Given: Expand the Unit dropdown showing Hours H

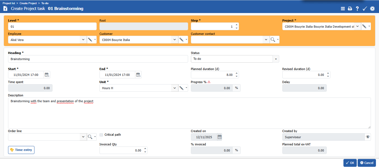Looking at the screenshot, I should pos(174,88).
